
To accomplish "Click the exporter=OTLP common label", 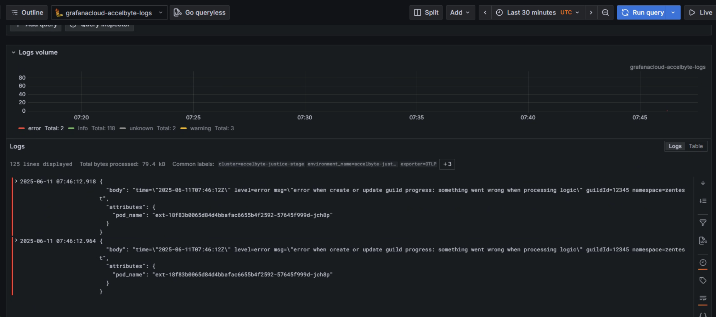I will click(x=418, y=164).
